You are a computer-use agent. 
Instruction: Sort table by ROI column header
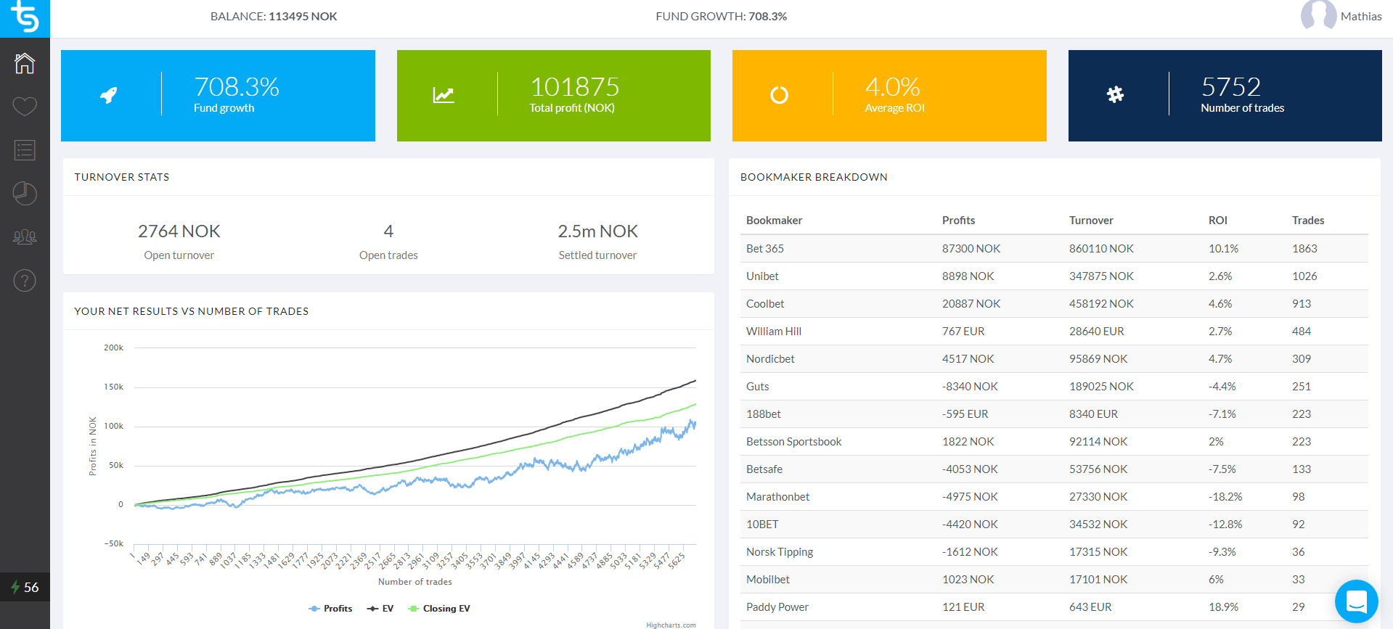point(1217,221)
